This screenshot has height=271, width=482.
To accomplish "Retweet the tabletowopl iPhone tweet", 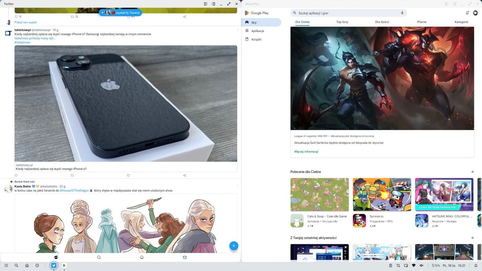I will click(x=72, y=175).
